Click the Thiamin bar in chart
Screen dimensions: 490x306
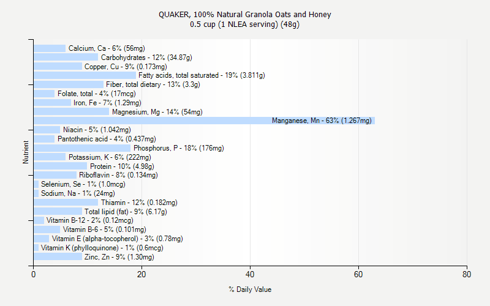(x=66, y=203)
